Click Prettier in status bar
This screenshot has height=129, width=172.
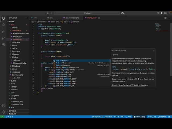[162, 117]
